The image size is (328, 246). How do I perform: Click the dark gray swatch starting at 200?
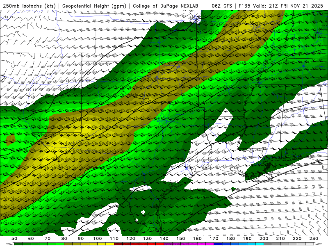[x=268, y=244]
